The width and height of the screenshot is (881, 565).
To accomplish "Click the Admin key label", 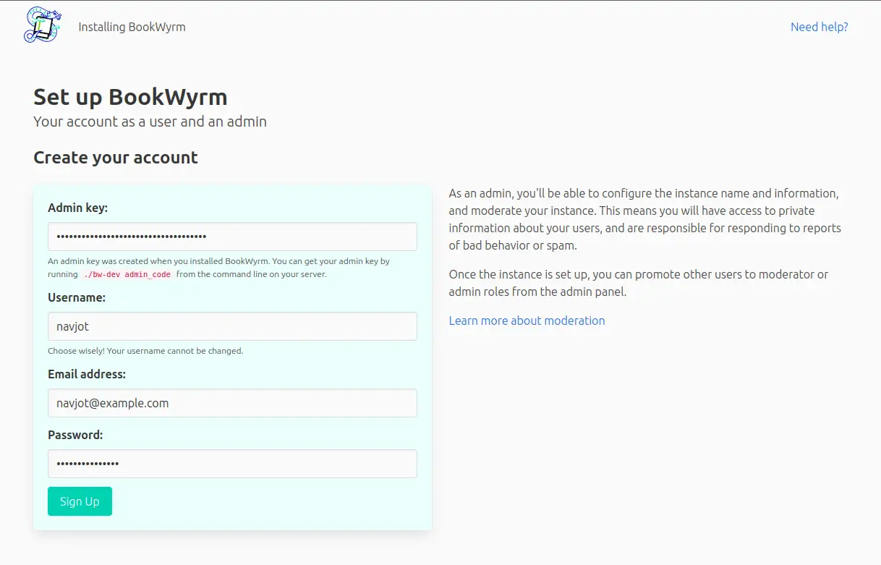I will tap(77, 208).
